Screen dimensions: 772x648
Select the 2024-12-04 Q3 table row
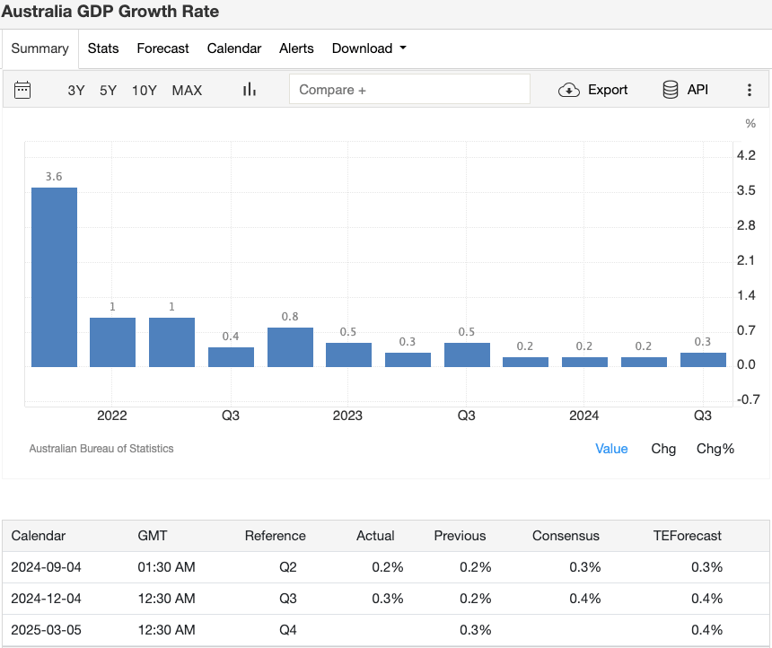tap(386, 599)
